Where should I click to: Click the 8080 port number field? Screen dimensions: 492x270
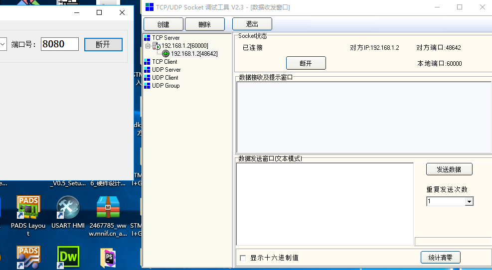click(x=60, y=44)
